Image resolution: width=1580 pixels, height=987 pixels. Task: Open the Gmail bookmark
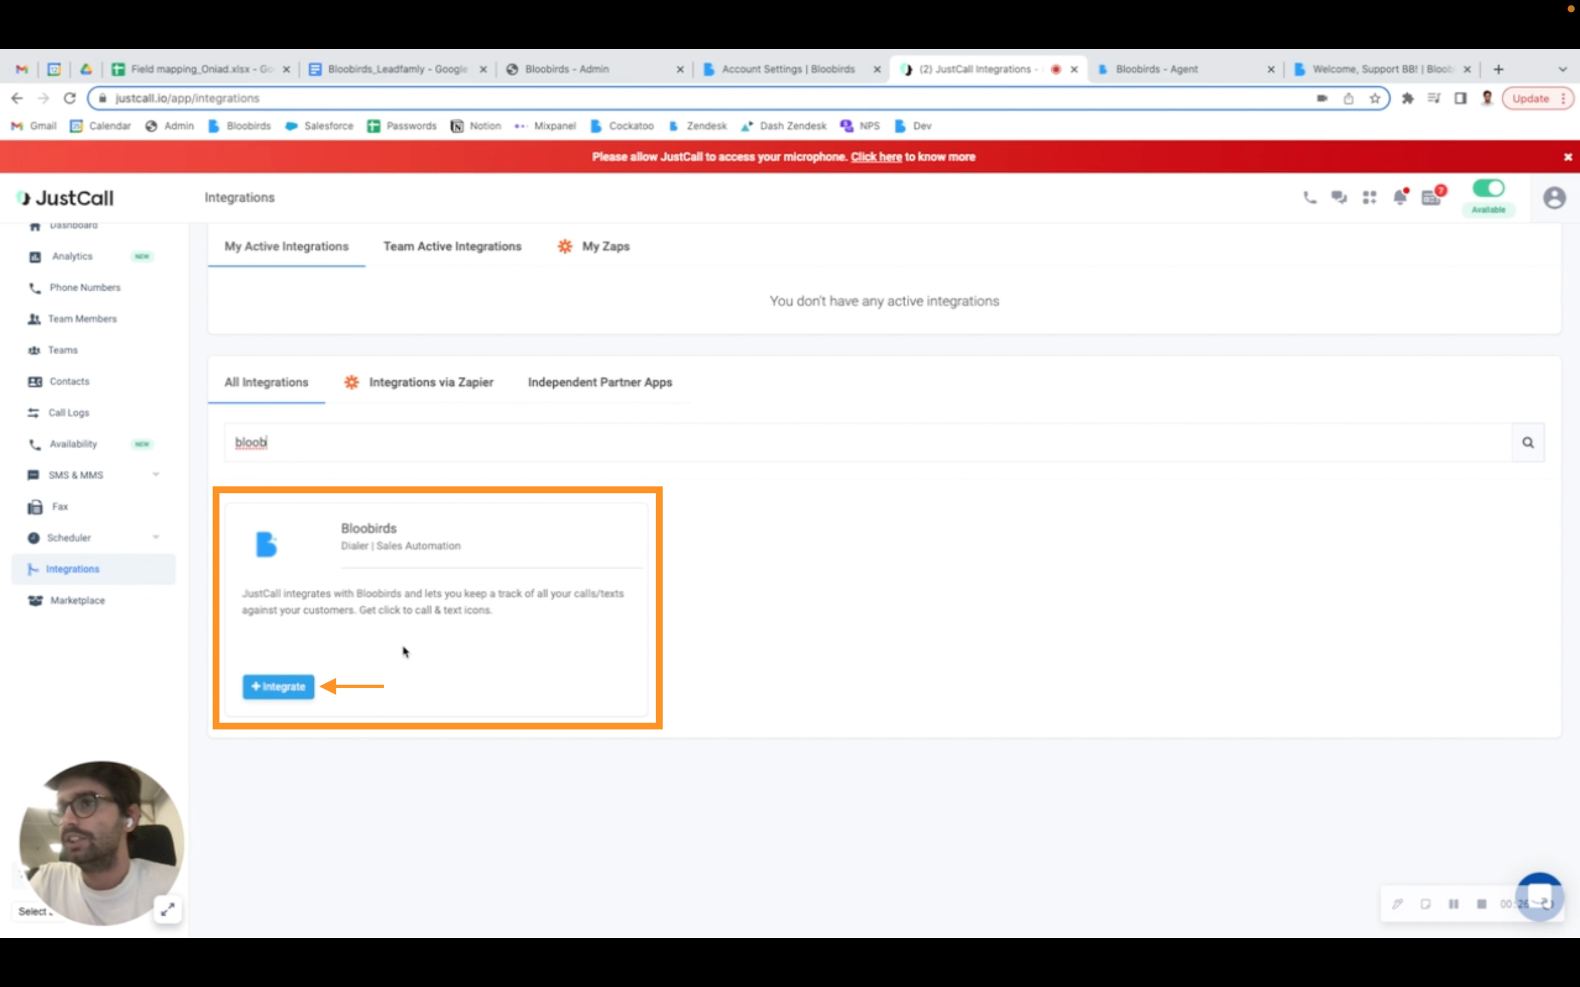34,126
